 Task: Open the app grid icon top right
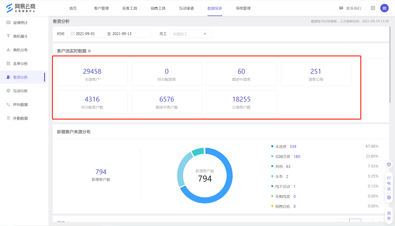pos(373,8)
